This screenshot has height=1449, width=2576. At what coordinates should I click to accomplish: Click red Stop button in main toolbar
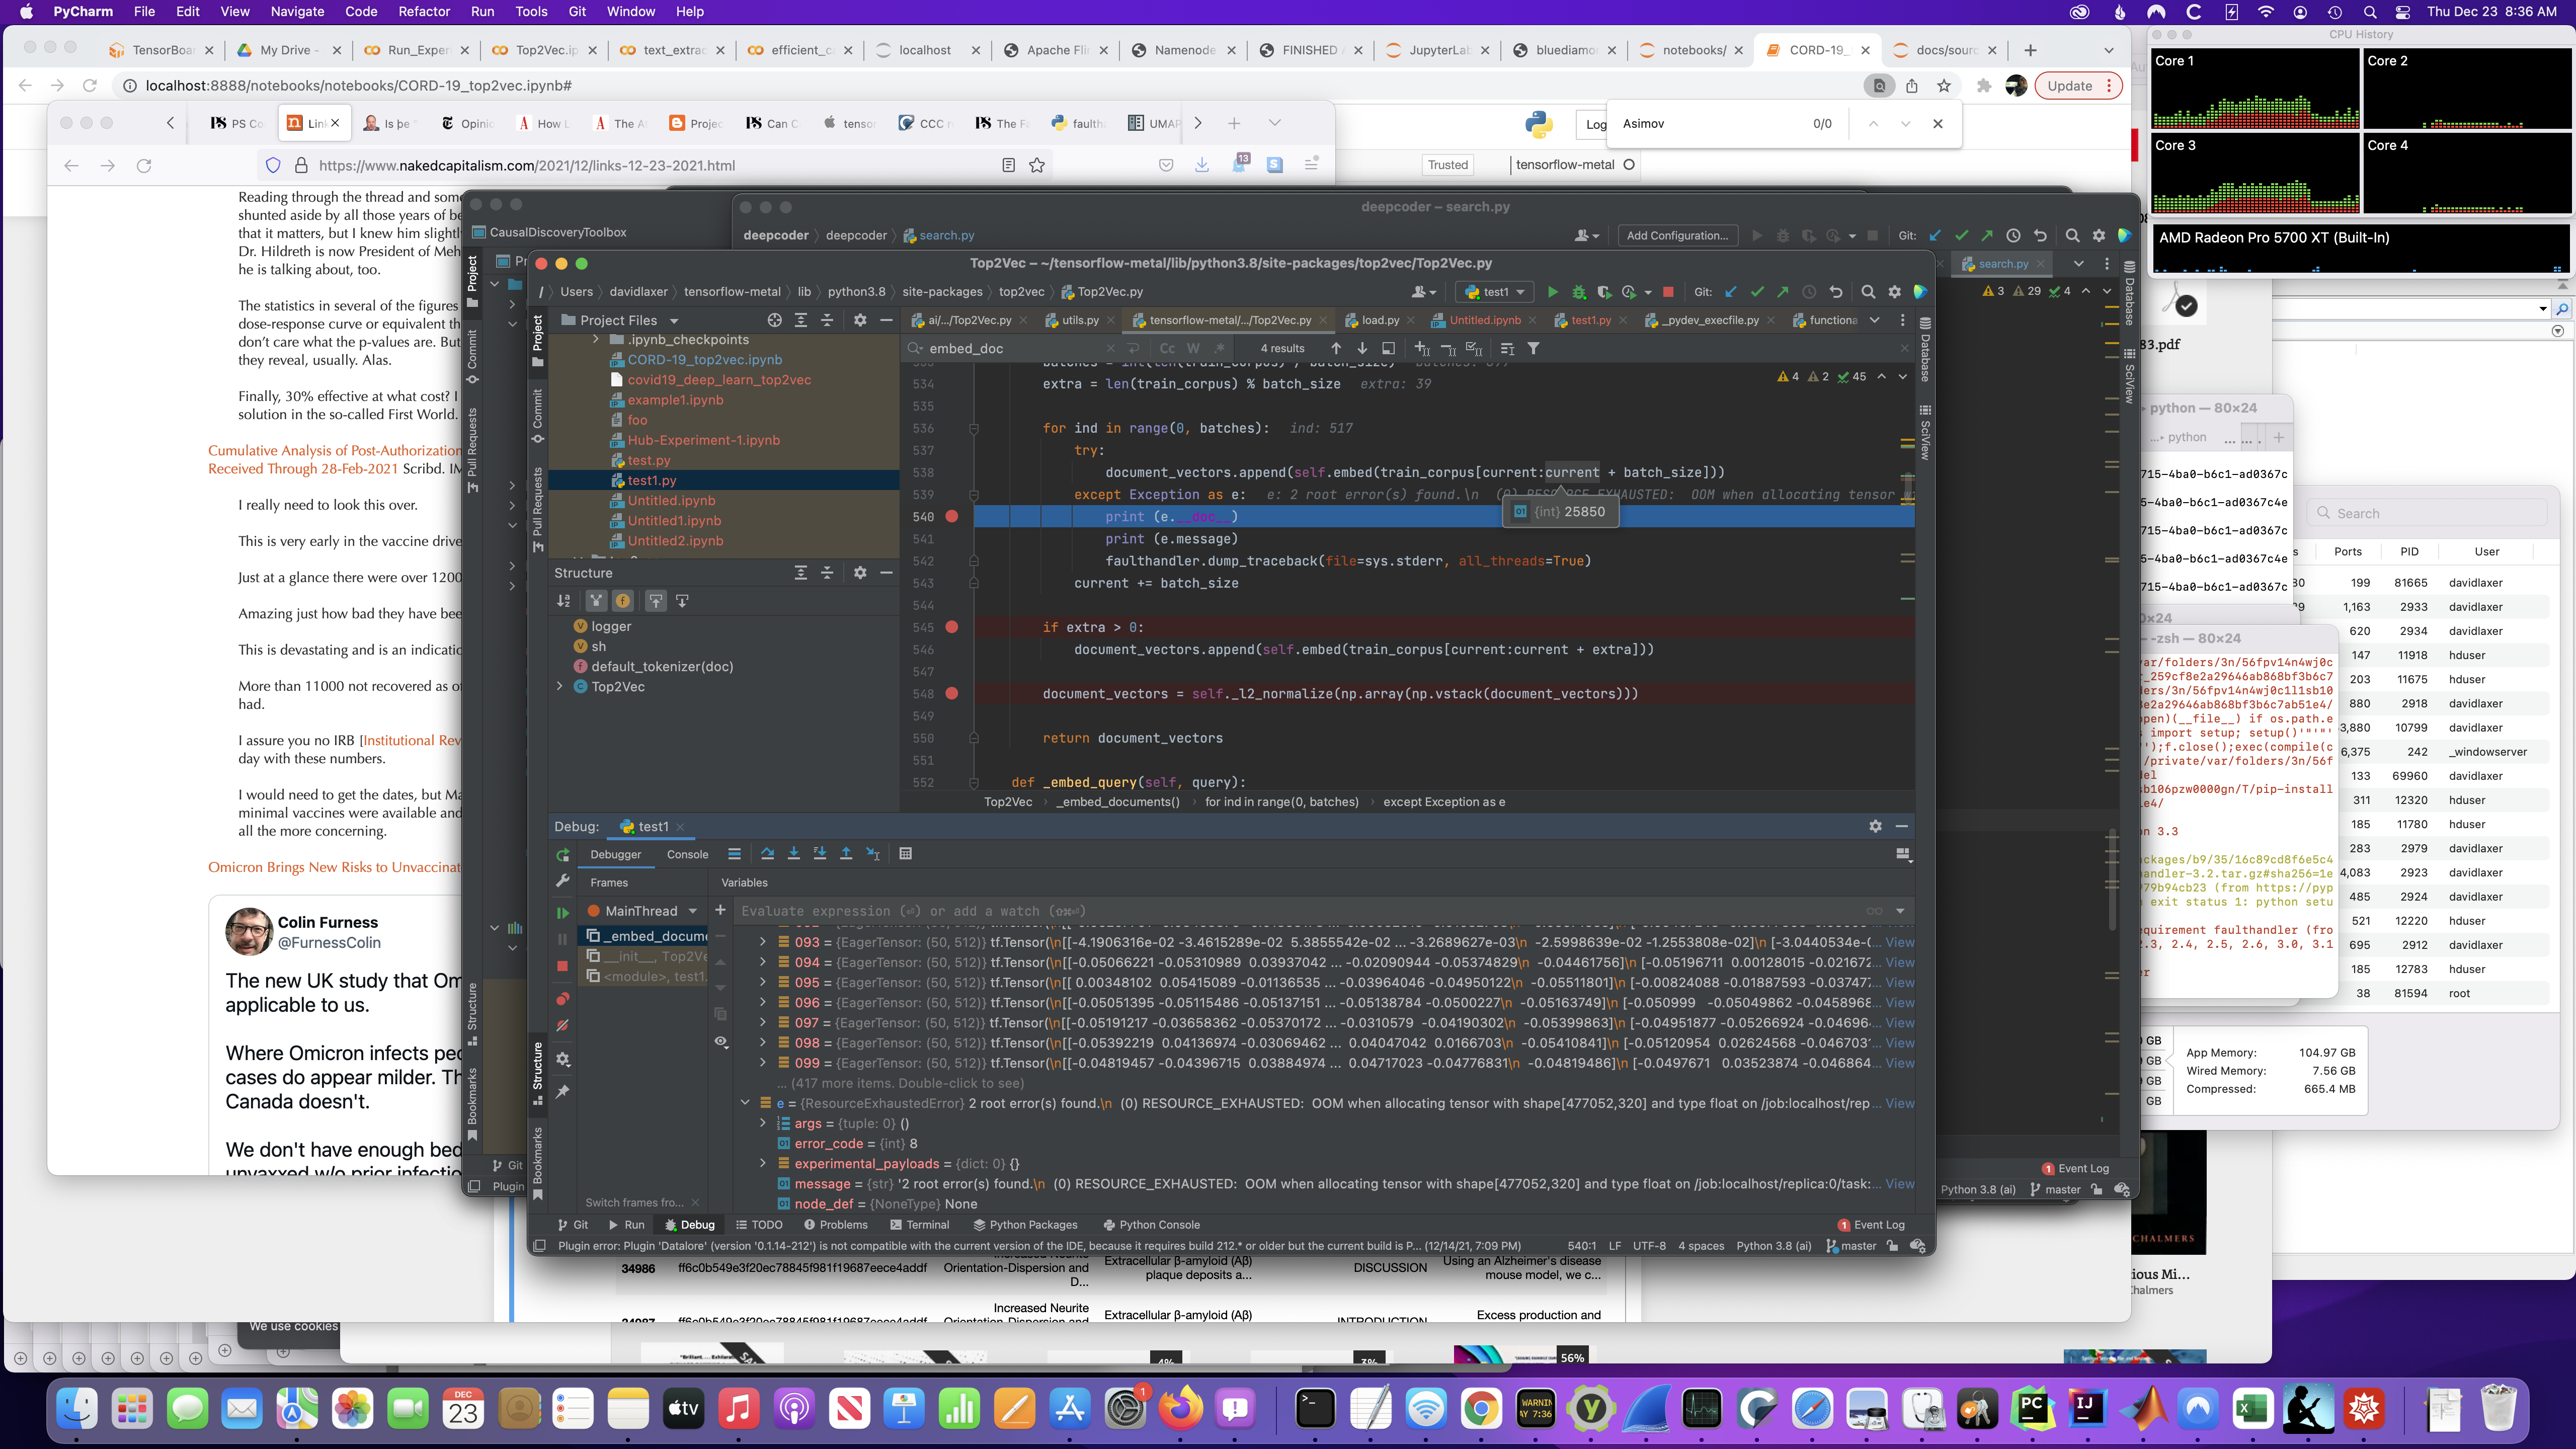1668,292
